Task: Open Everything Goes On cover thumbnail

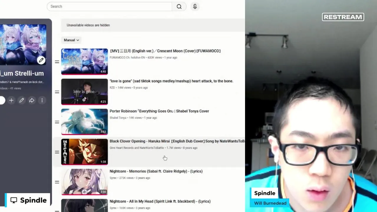Action: 85,122
